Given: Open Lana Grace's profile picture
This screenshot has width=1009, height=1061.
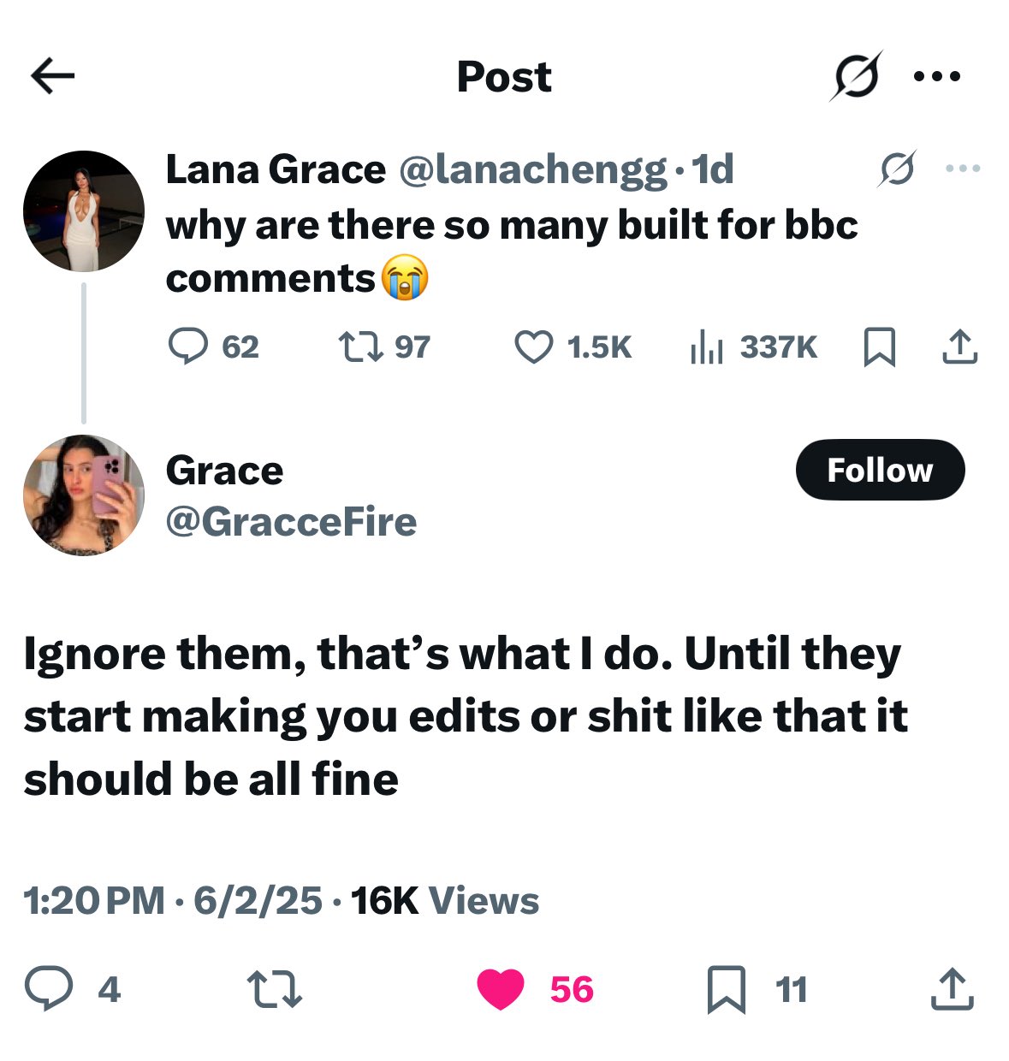Looking at the screenshot, I should pos(84,211).
